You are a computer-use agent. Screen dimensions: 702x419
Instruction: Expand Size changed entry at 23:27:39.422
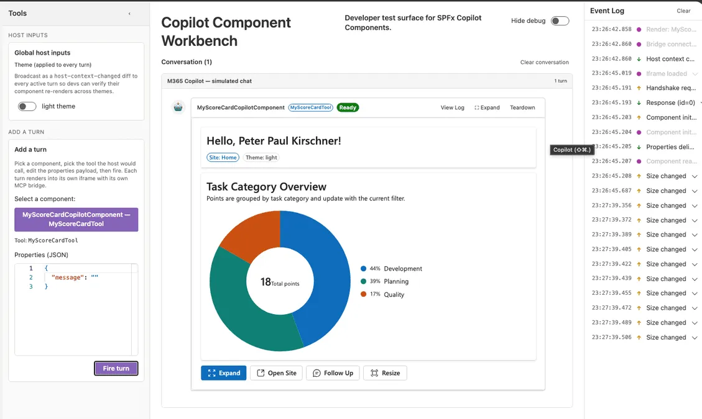[695, 264]
